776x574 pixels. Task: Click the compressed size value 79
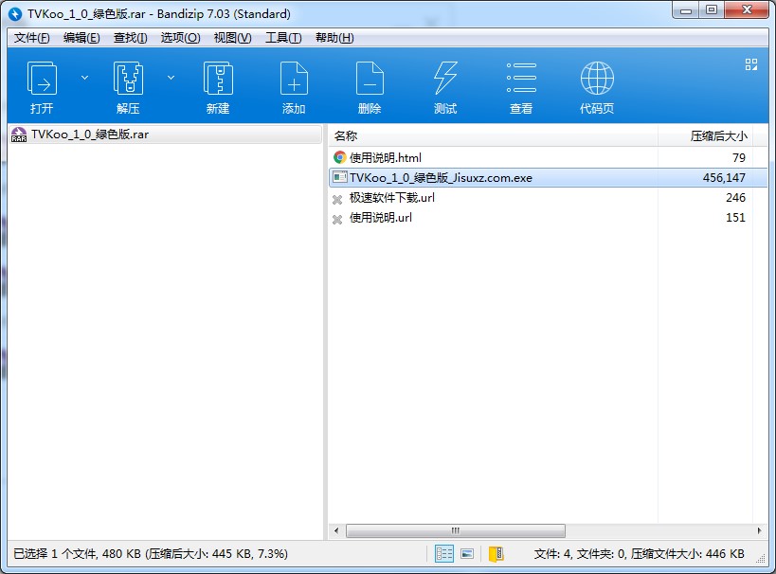738,158
